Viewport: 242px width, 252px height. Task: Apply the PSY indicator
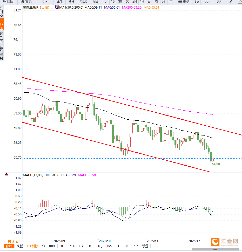coord(136,246)
